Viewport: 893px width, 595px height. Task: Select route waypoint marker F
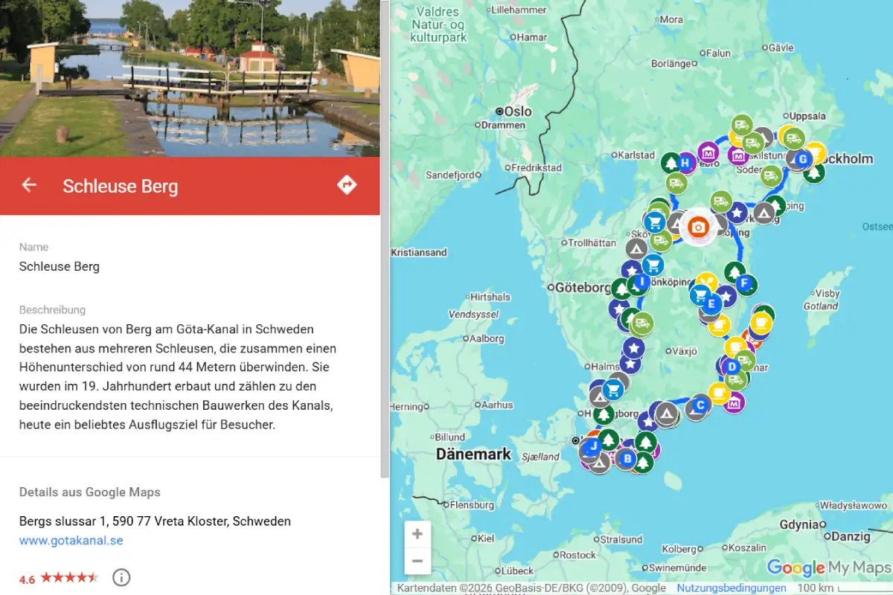click(743, 283)
